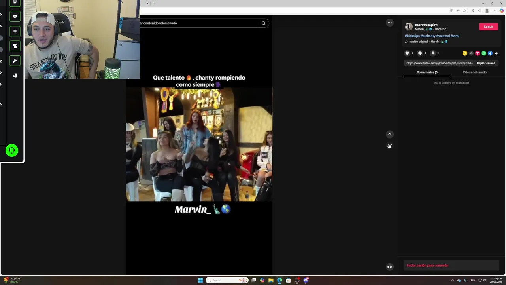Open marvxempire profile avatar
This screenshot has width=506, height=285.
[x=409, y=27]
